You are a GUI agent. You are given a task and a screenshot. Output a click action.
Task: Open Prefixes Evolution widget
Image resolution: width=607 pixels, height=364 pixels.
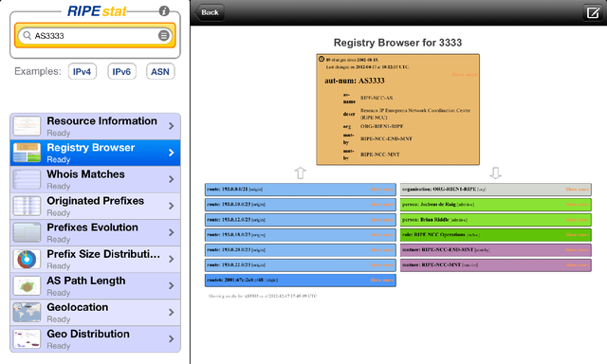point(95,232)
